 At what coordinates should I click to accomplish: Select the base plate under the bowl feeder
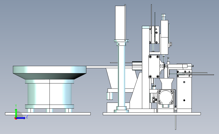(x=48, y=114)
